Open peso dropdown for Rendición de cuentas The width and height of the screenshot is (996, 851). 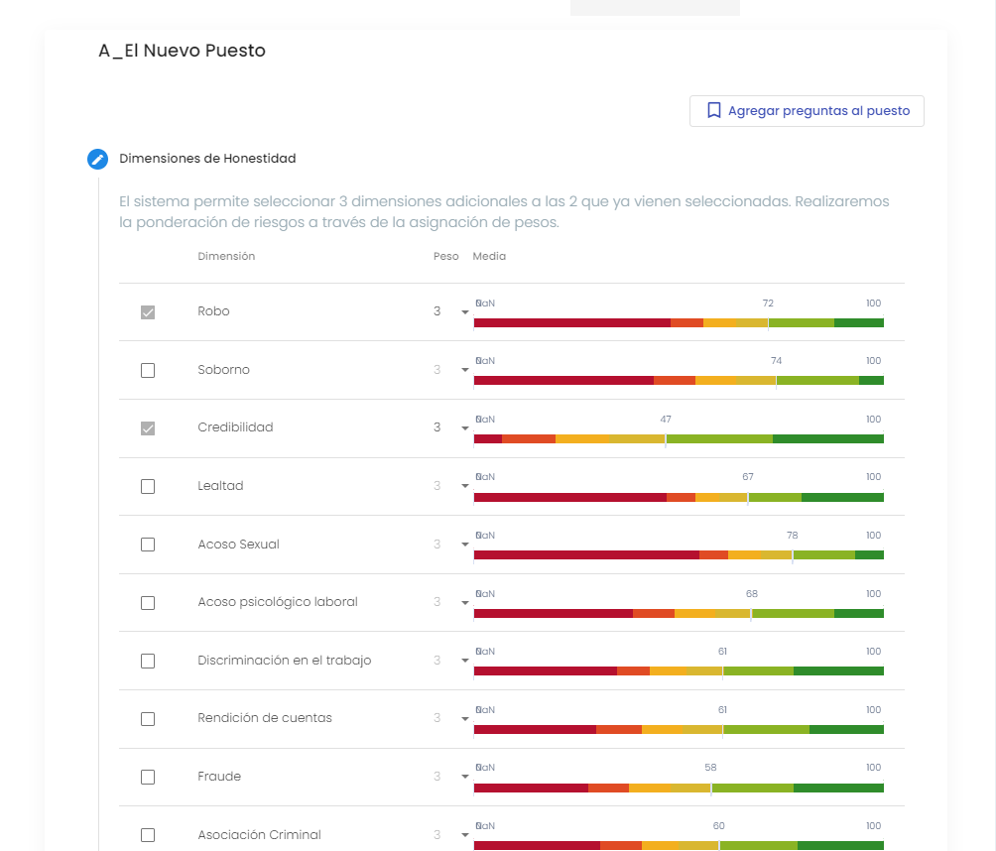tap(464, 719)
